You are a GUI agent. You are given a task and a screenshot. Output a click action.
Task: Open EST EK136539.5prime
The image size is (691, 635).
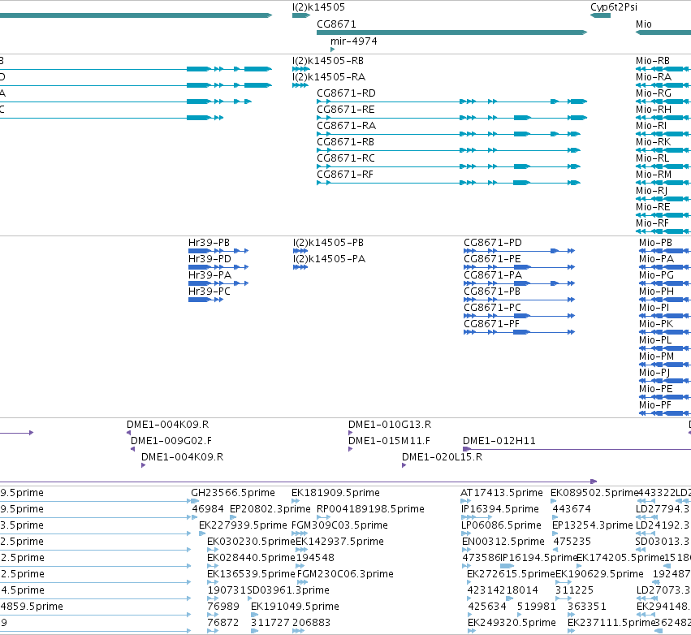251,574
